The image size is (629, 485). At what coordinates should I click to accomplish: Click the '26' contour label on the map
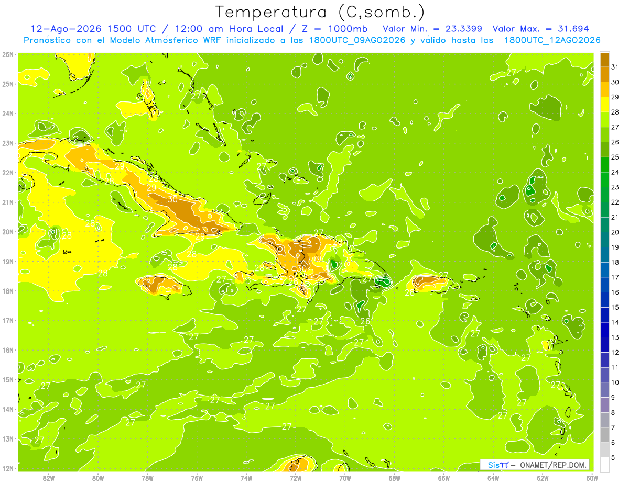click(365, 321)
